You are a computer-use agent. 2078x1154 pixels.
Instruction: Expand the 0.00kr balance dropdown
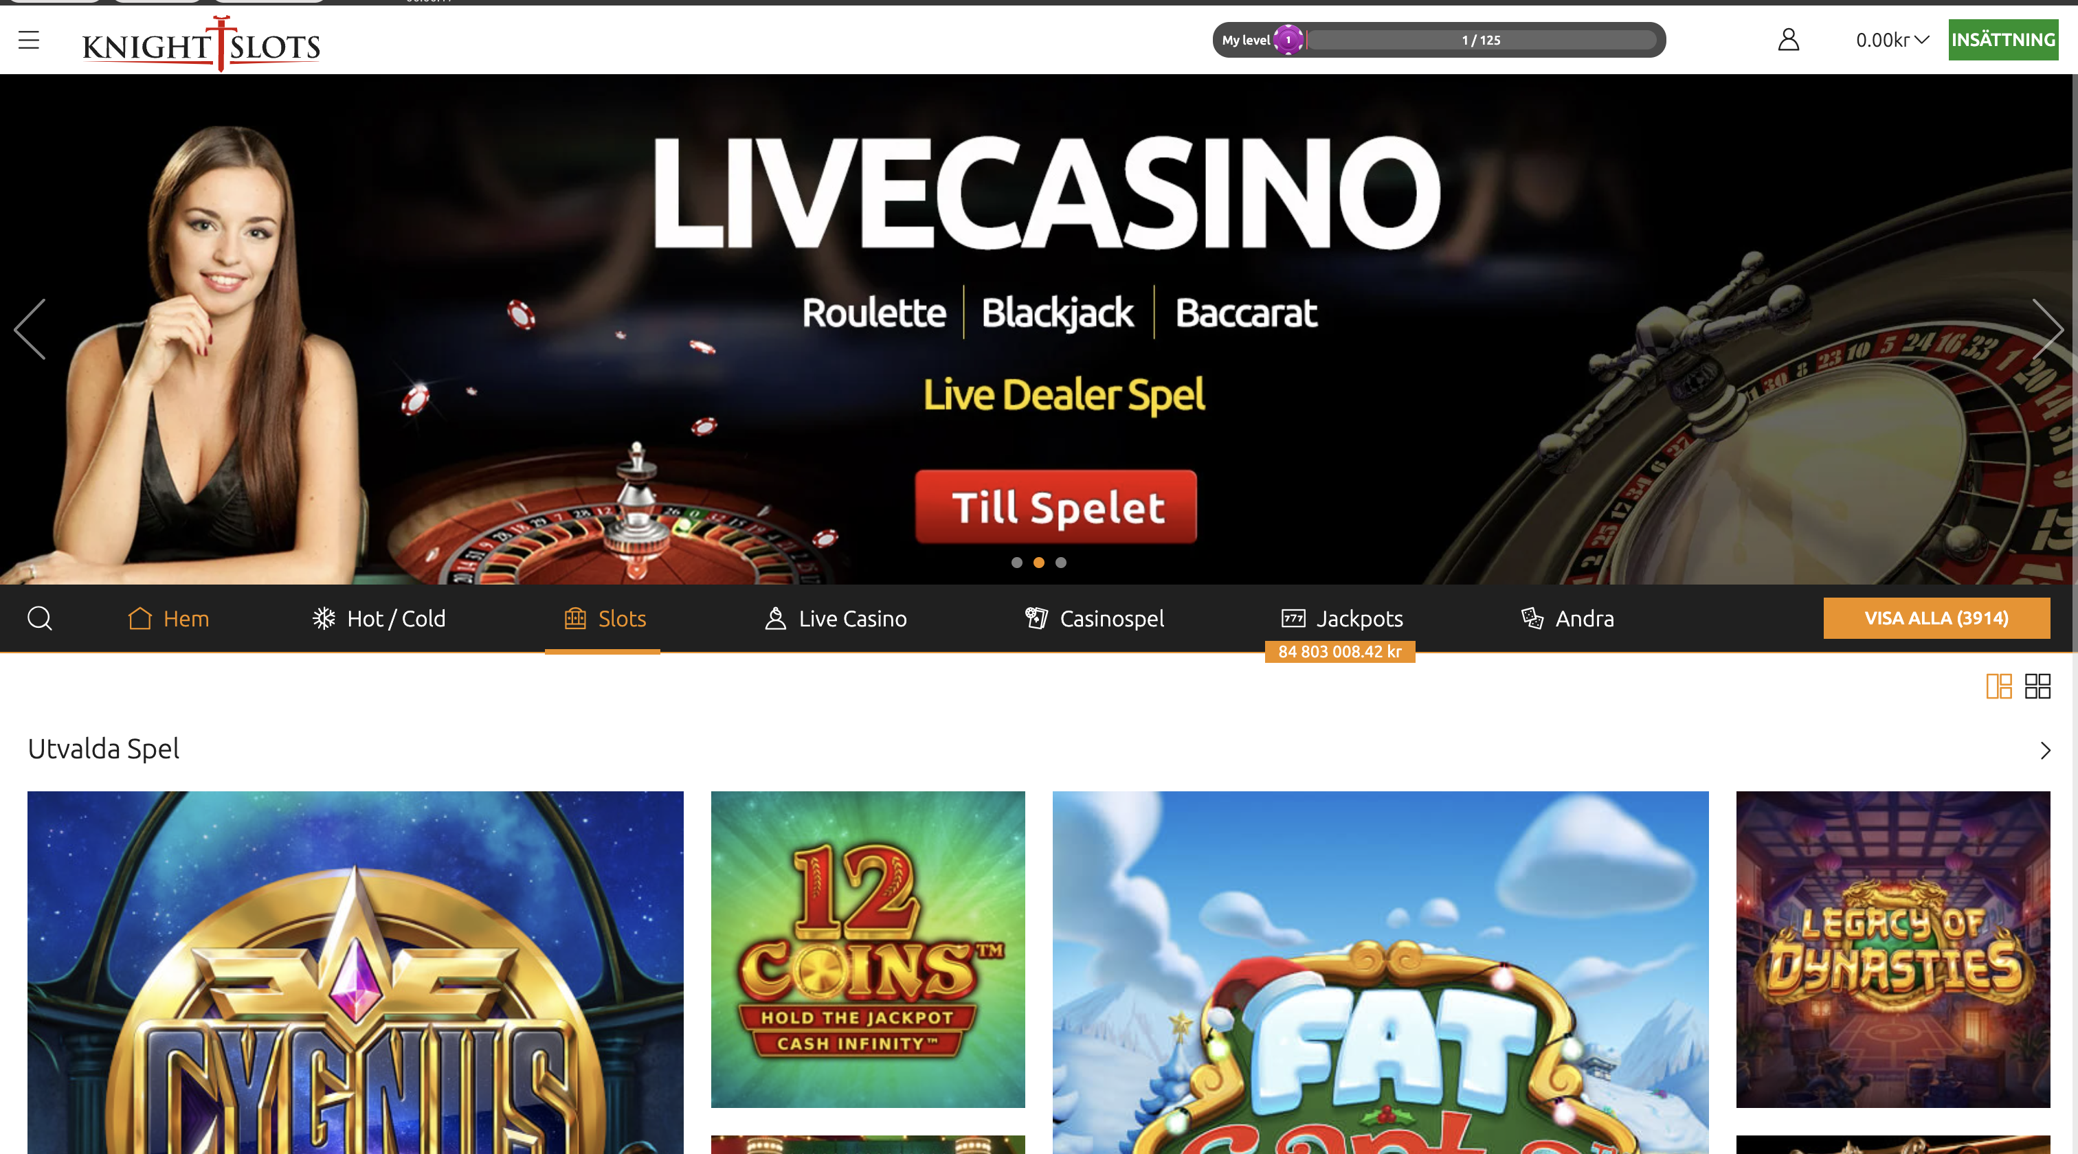click(1892, 40)
